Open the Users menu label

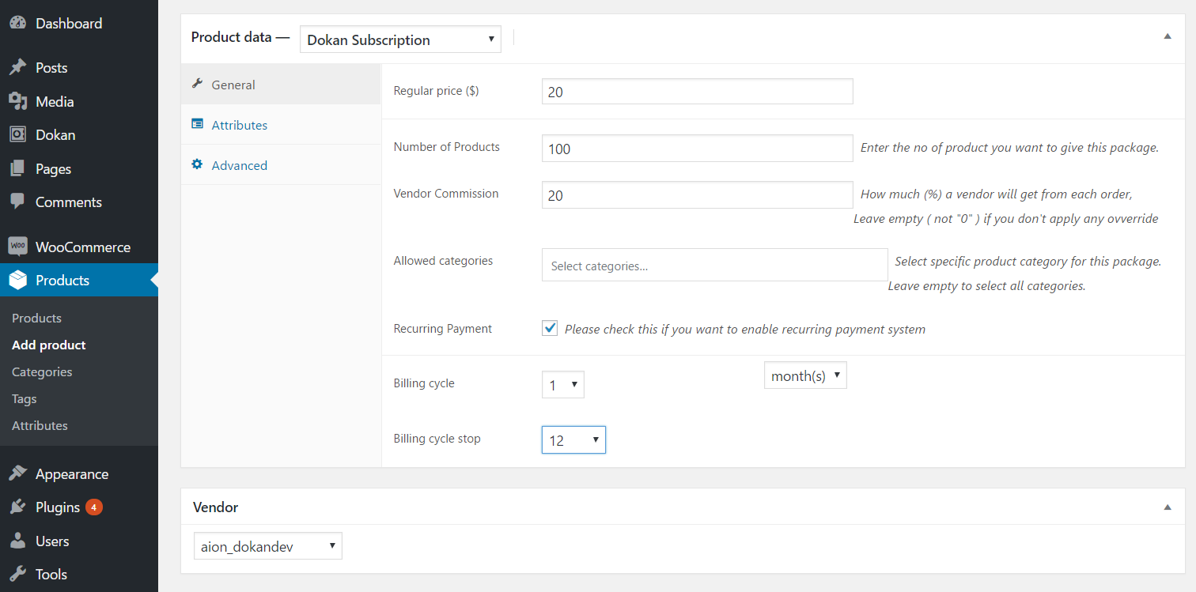tap(52, 541)
